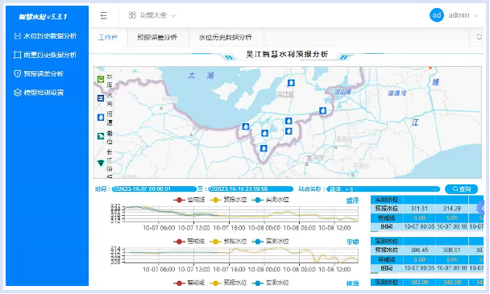
Task: Click 10-07 00:05 in the 盛泽 table
Action: (x=419, y=227)
